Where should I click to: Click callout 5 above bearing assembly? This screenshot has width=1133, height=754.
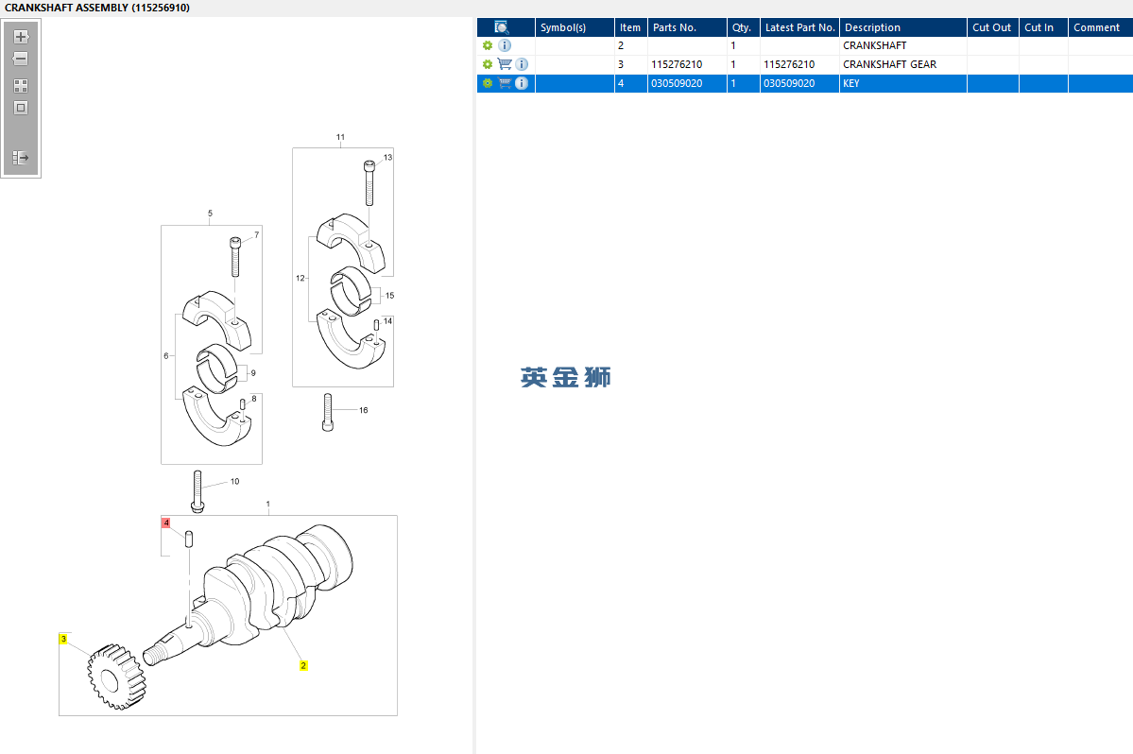click(211, 213)
